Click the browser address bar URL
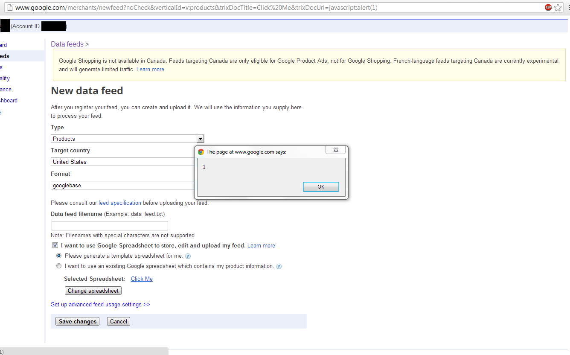Screen dimensions: 570x355 pyautogui.click(x=196, y=8)
